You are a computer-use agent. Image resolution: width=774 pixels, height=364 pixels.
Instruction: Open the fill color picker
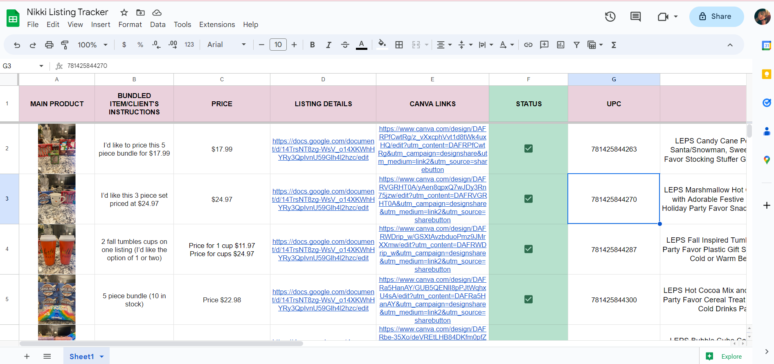tap(382, 45)
